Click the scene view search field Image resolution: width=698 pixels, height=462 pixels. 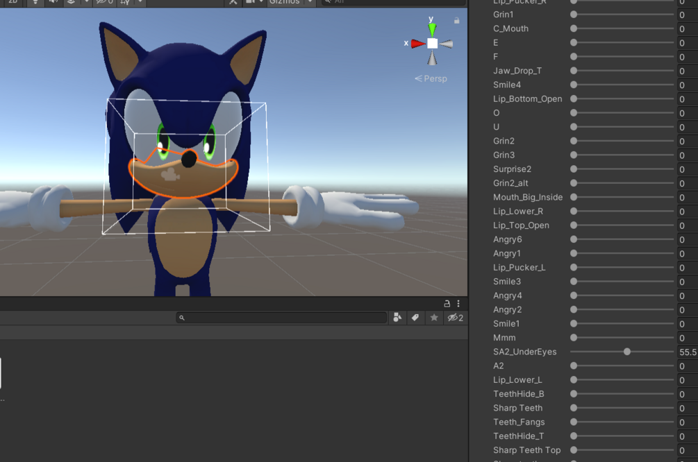pos(394,2)
